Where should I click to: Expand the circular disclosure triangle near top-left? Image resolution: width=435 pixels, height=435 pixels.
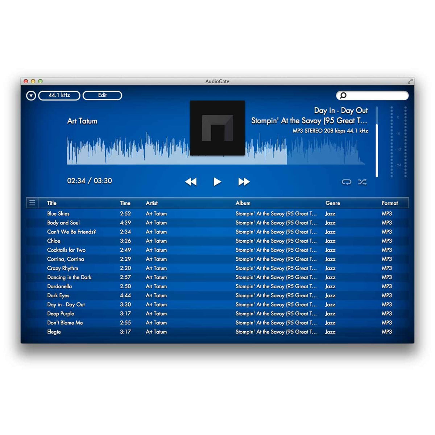[31, 96]
